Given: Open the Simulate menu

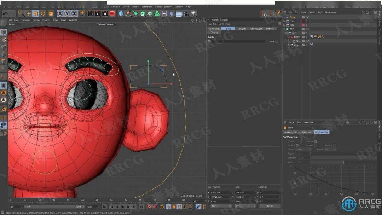Looking at the screenshot, I should [x=115, y=7].
